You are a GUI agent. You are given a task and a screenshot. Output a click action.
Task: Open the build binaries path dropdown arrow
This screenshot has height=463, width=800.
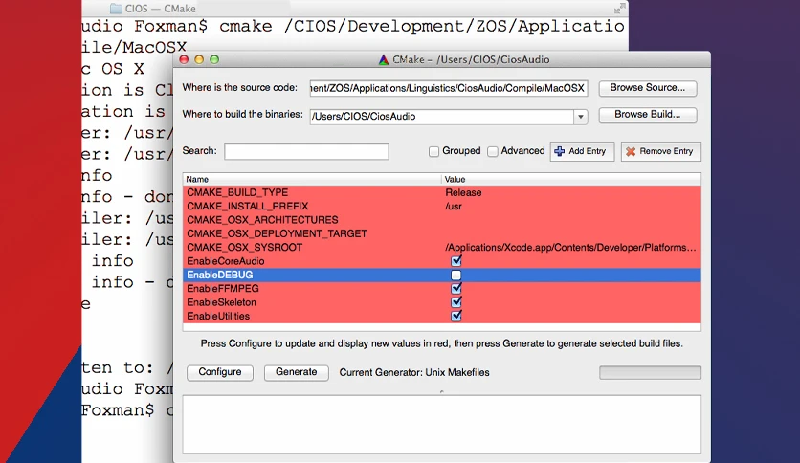coord(580,117)
